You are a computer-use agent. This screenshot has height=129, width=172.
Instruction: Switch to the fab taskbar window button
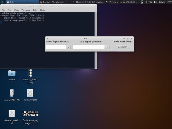click(x=22, y=2)
